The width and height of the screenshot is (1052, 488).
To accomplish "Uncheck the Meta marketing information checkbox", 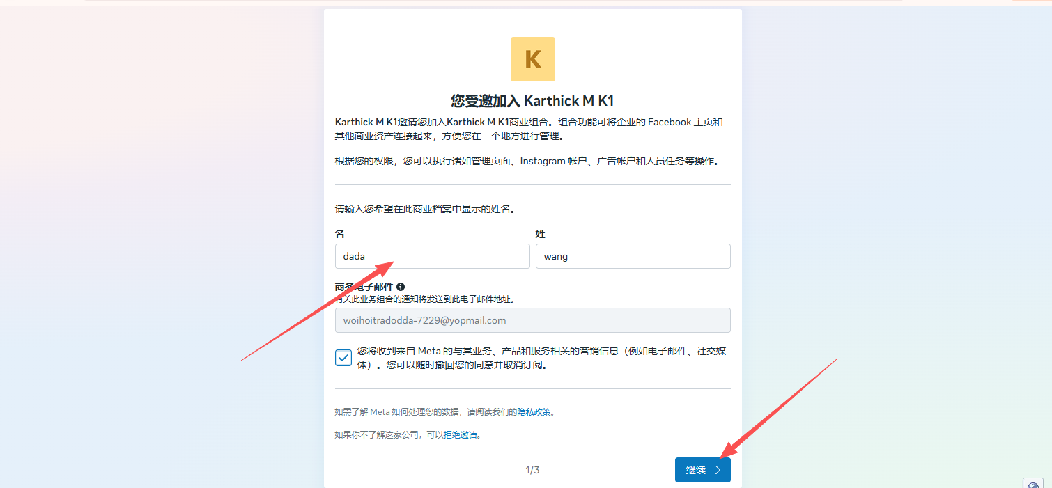I will point(343,358).
